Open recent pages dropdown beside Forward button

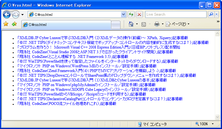tap(22, 14)
